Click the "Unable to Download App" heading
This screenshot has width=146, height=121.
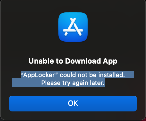73,61
